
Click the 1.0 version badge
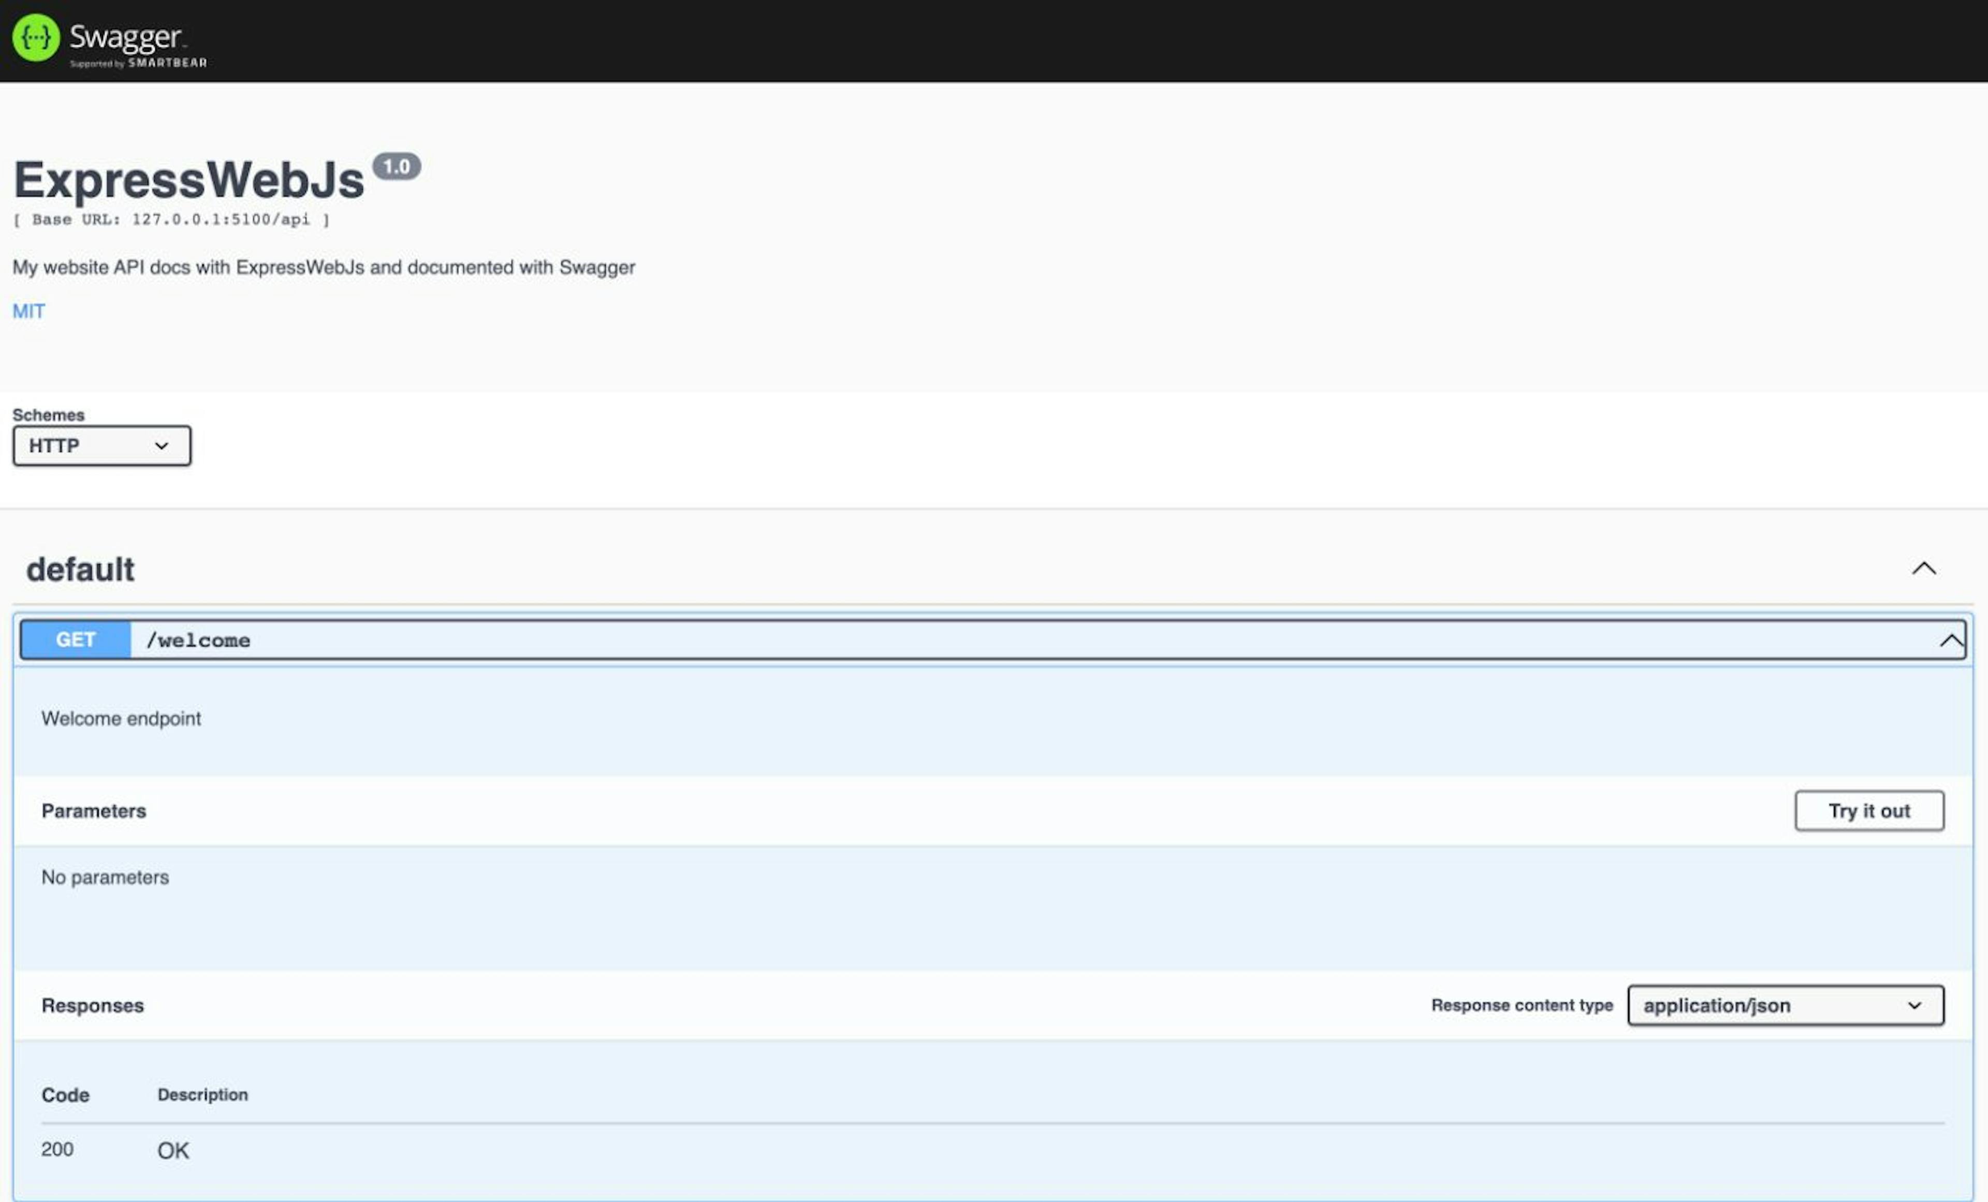pos(396,167)
